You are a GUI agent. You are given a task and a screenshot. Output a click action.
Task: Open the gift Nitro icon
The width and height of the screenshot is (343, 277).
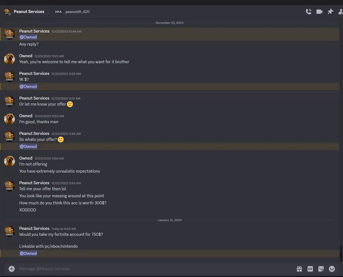pyautogui.click(x=299, y=269)
